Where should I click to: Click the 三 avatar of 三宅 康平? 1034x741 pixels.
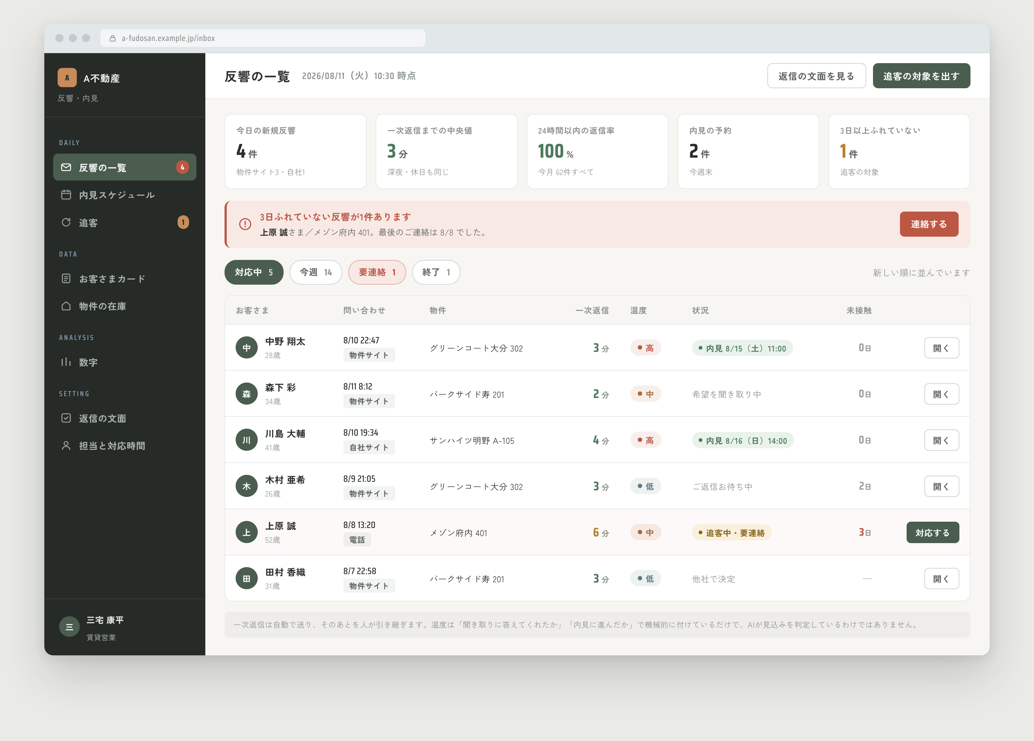click(69, 627)
